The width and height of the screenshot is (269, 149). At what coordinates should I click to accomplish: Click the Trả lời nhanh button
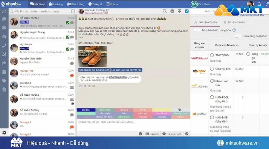172,134
